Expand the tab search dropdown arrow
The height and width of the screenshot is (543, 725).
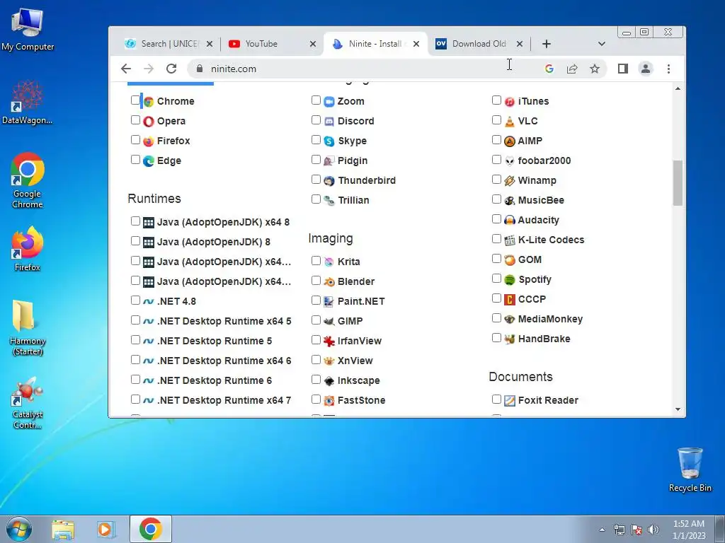(602, 44)
